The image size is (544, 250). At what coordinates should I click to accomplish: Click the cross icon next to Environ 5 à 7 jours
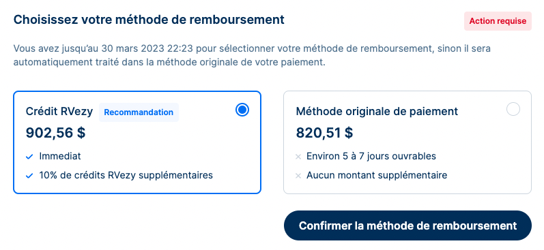tap(298, 157)
